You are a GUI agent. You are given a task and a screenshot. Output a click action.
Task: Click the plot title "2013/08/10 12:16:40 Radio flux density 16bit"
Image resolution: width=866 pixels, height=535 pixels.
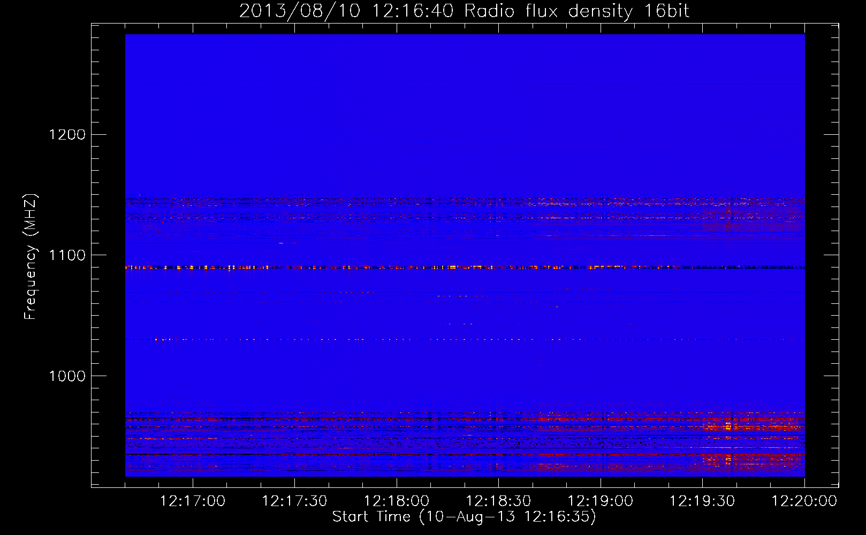click(x=464, y=11)
